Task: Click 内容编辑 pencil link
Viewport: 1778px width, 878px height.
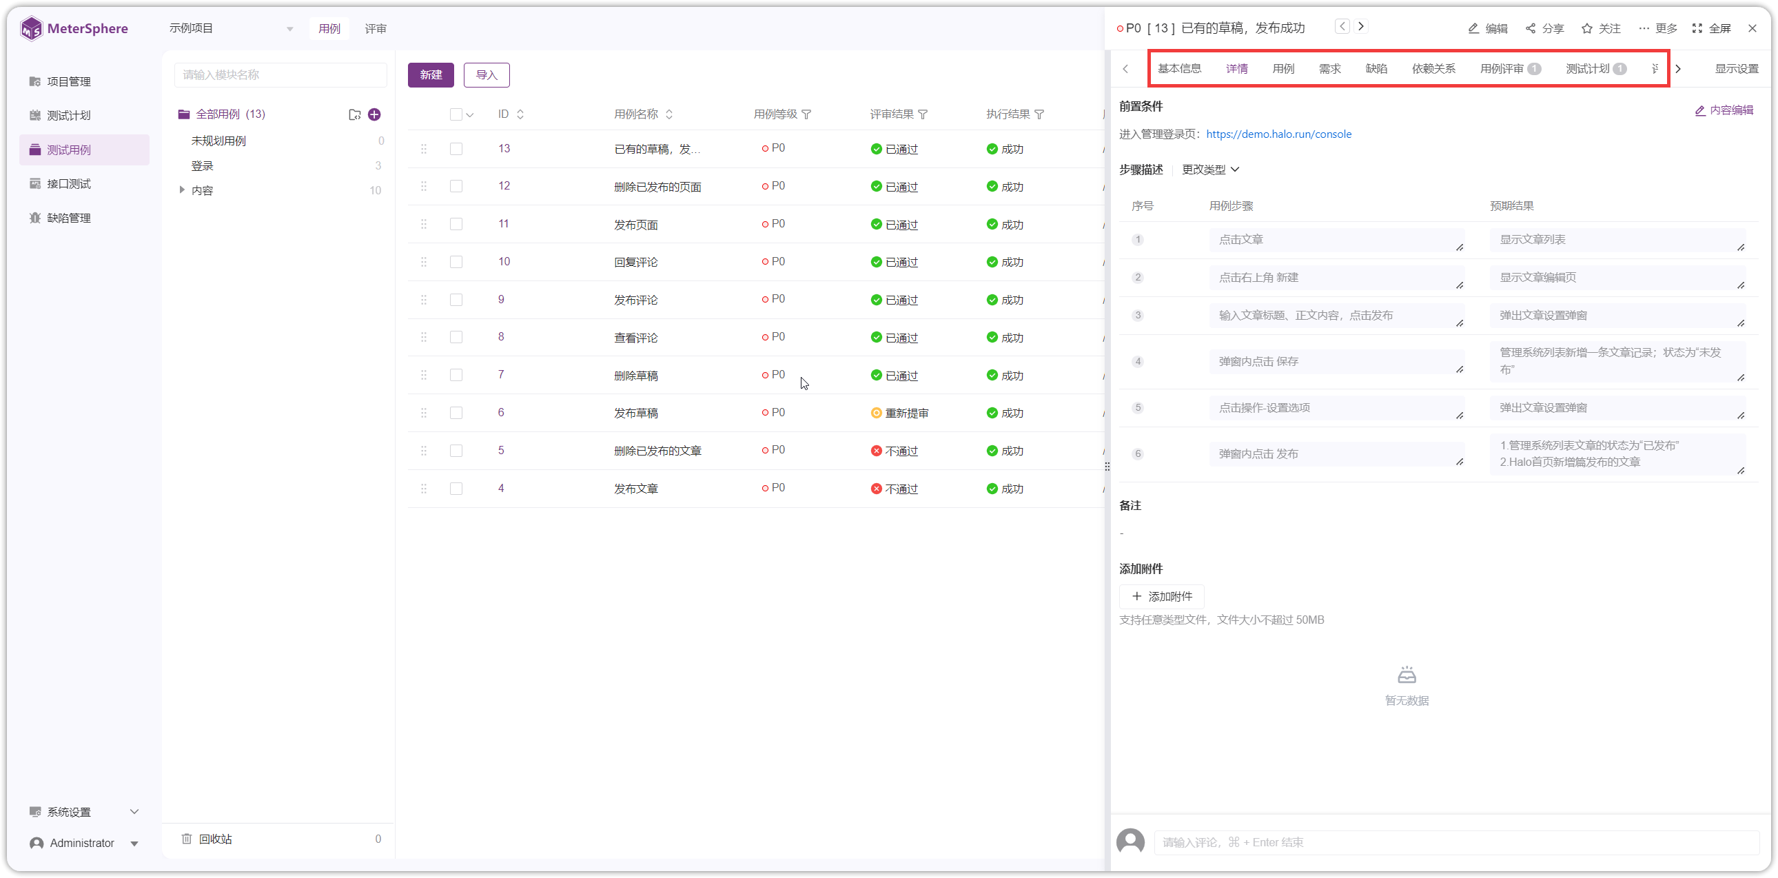Action: (1724, 110)
